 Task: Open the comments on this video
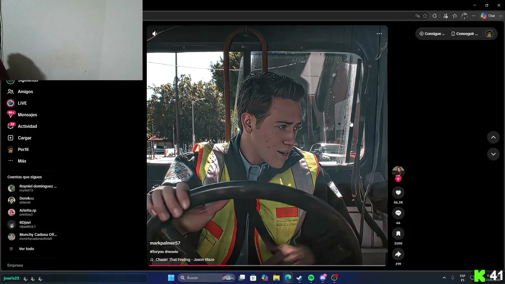click(398, 213)
